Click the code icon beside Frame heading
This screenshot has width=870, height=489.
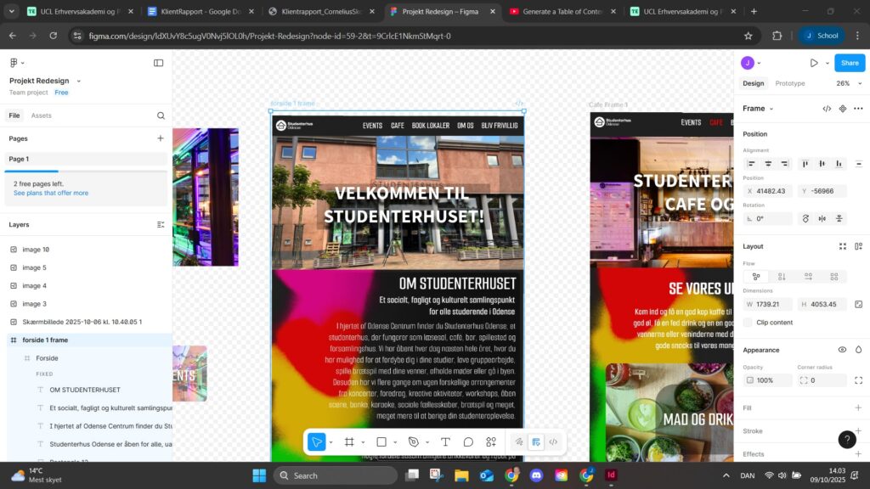pyautogui.click(x=827, y=108)
